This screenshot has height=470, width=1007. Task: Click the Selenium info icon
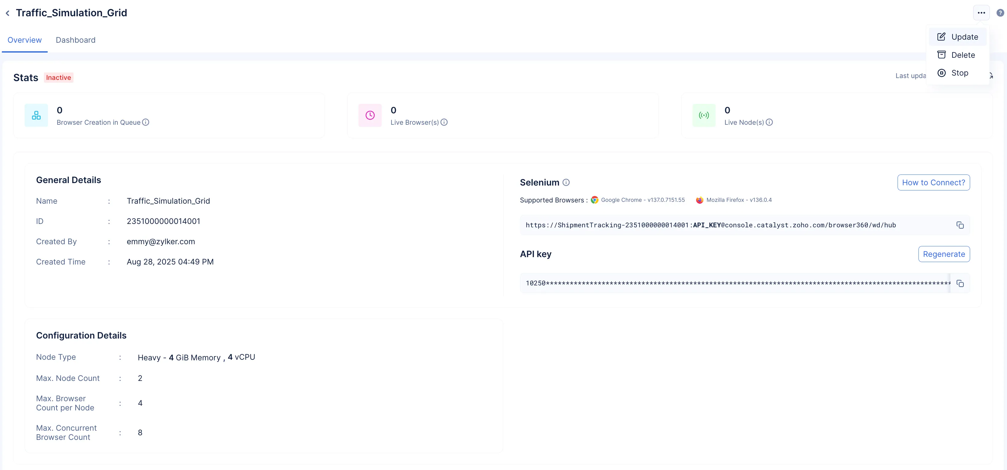click(x=566, y=182)
